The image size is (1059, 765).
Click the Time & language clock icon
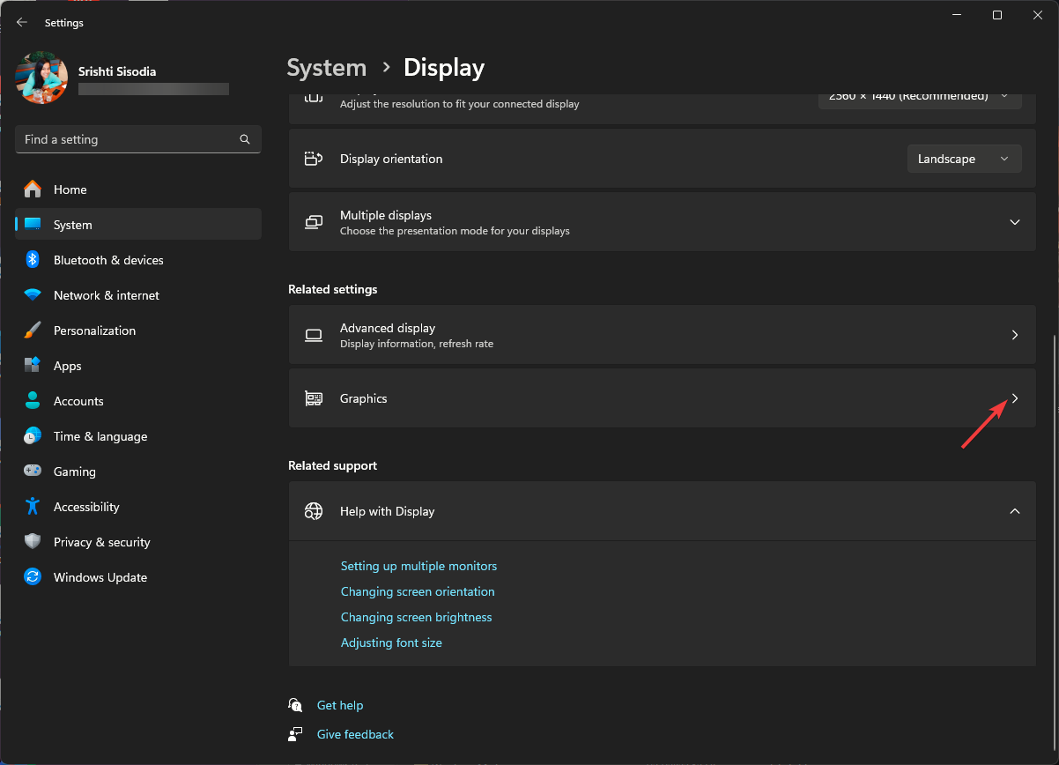pos(33,436)
